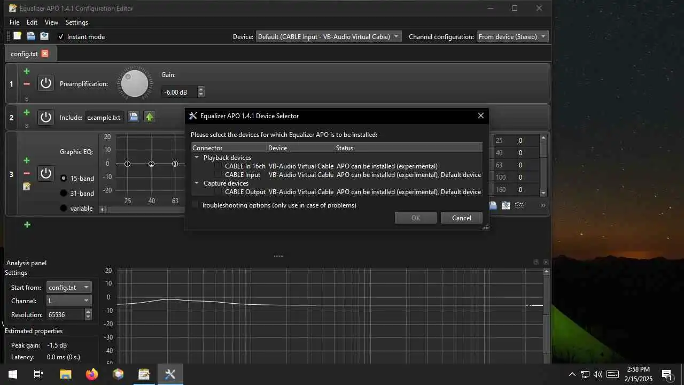
Task: Add a new filter at the bottom plus
Action: 27,225
